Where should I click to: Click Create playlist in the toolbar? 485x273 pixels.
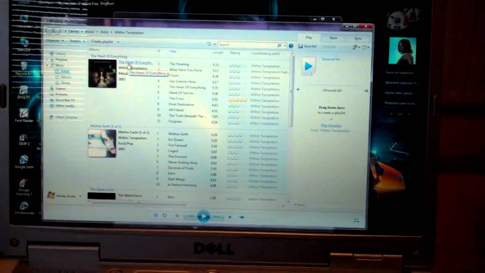tap(102, 41)
